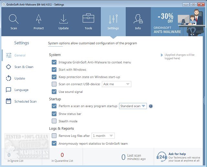
Task: Click the Settings sliders icon
Action: [113, 19]
